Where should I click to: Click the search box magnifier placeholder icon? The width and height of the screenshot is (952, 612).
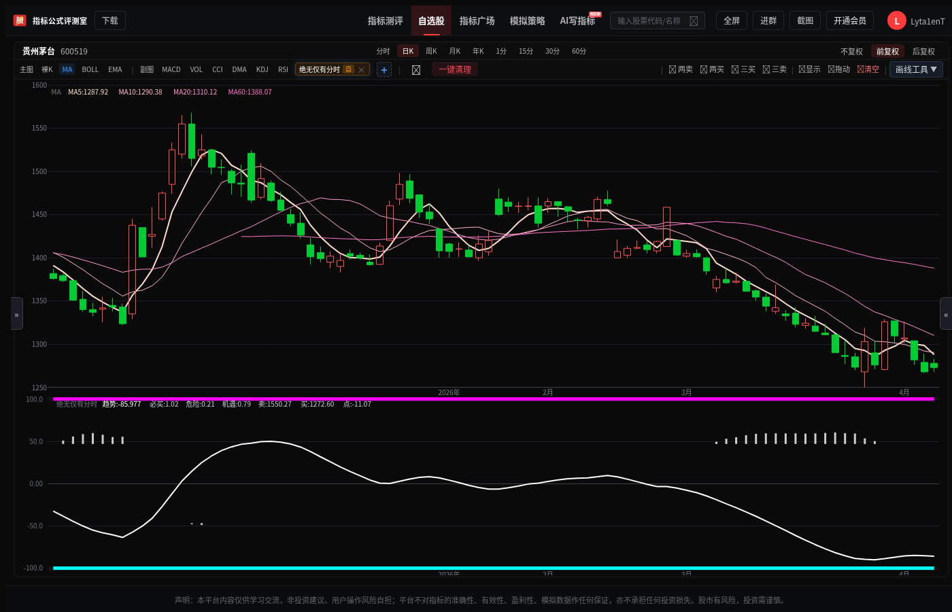pos(694,21)
